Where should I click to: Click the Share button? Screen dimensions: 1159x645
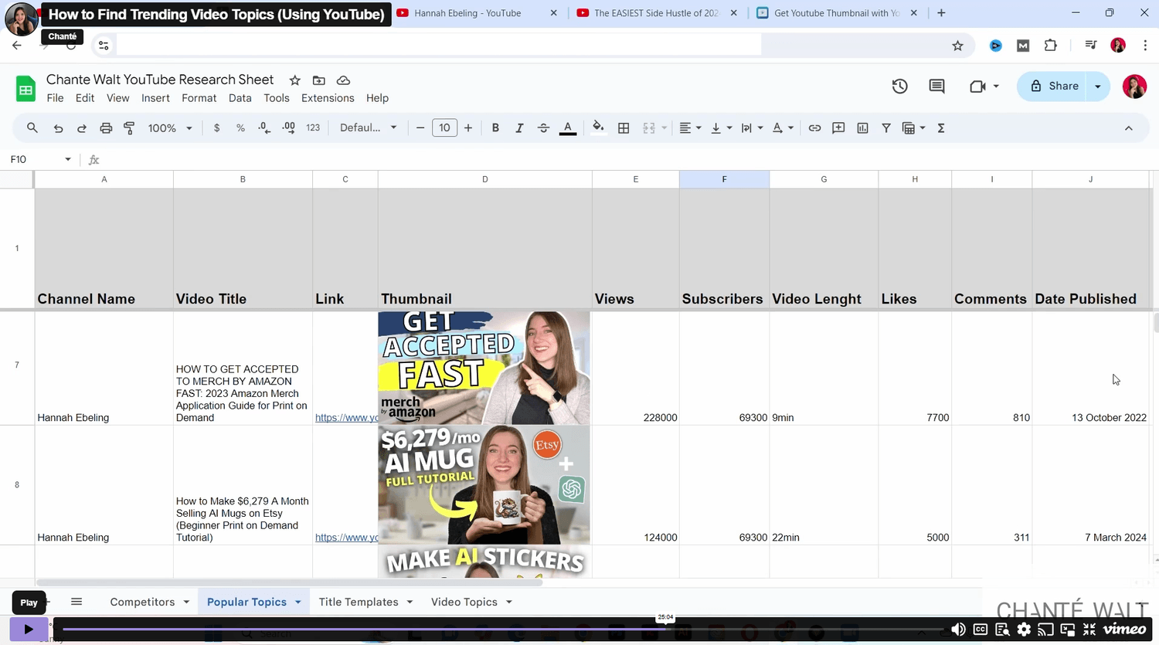[x=1054, y=87]
